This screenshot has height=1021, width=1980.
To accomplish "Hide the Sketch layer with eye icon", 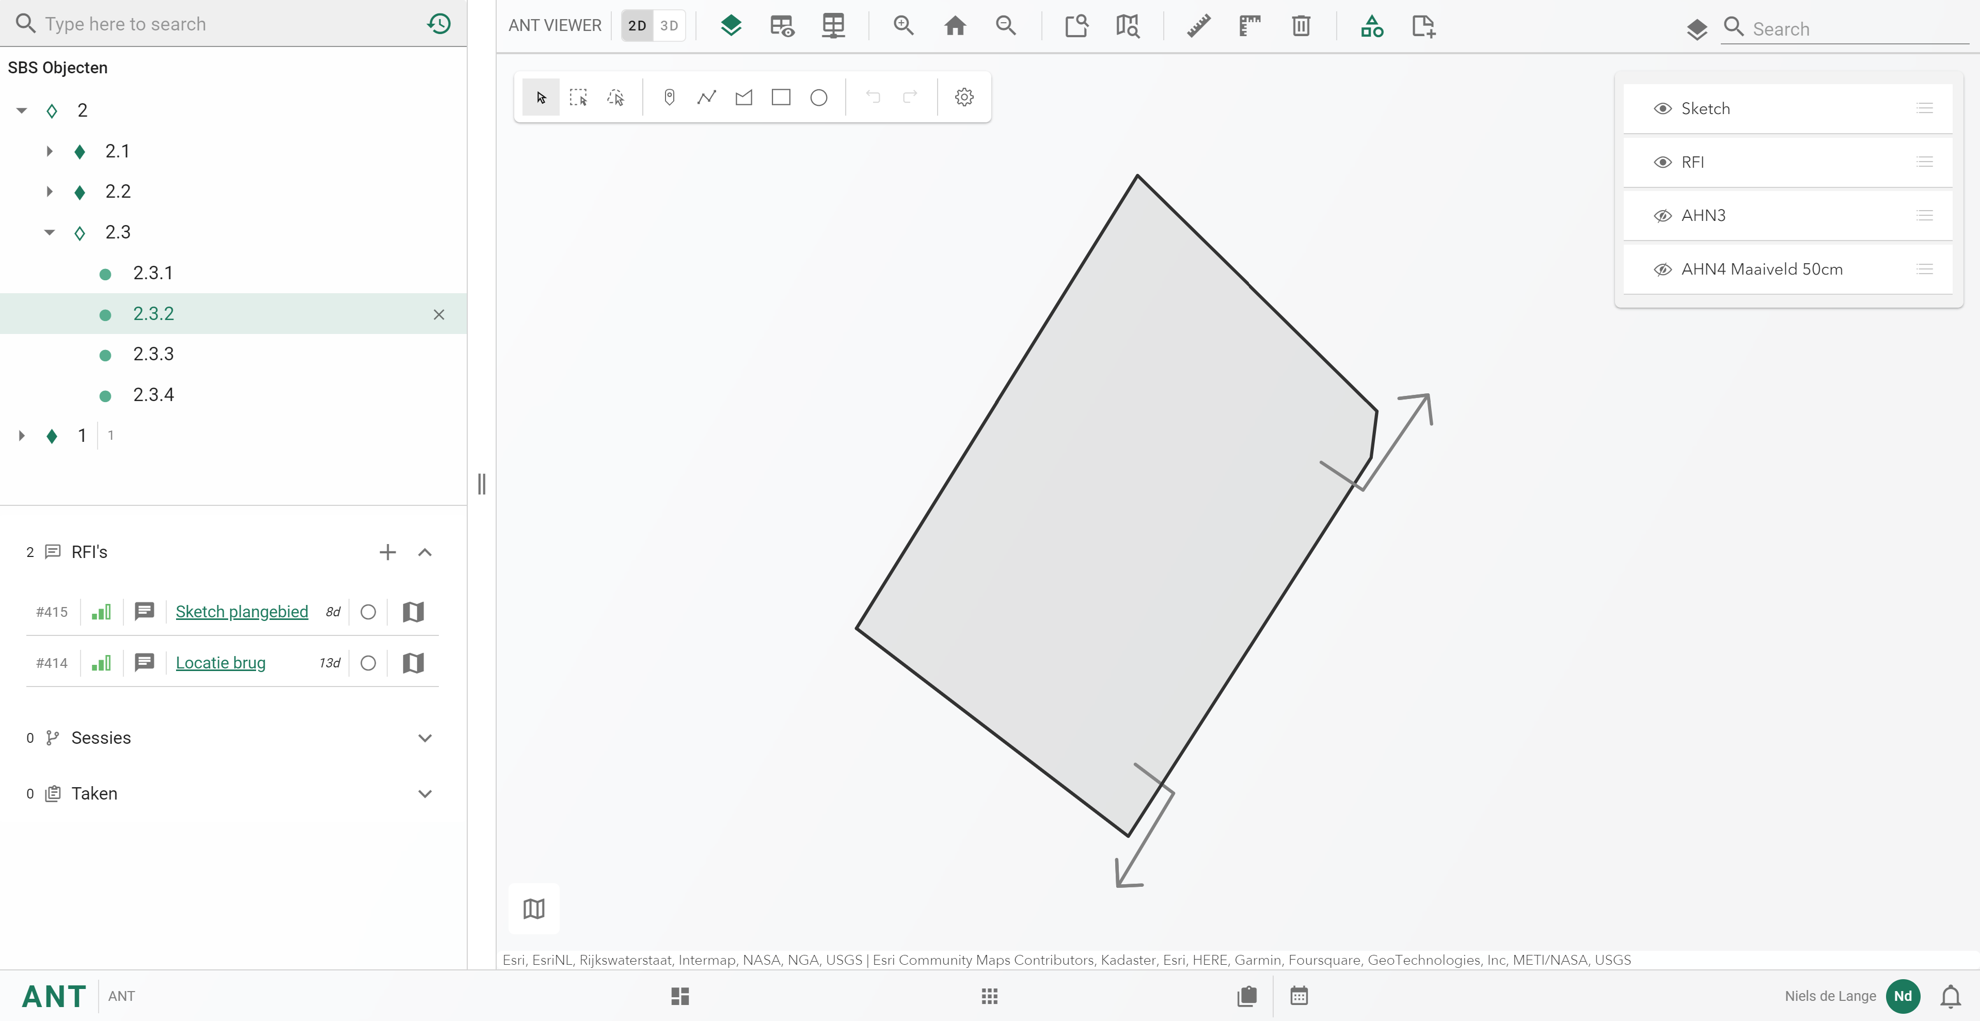I will (x=1662, y=108).
